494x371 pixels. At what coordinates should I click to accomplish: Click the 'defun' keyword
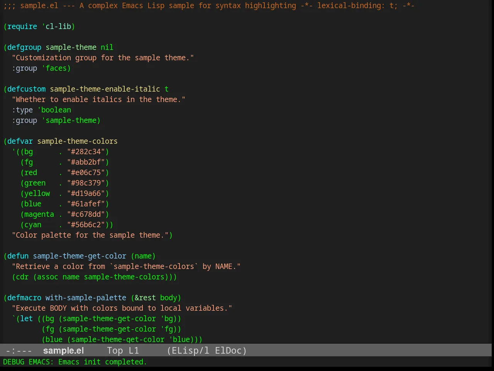18,256
